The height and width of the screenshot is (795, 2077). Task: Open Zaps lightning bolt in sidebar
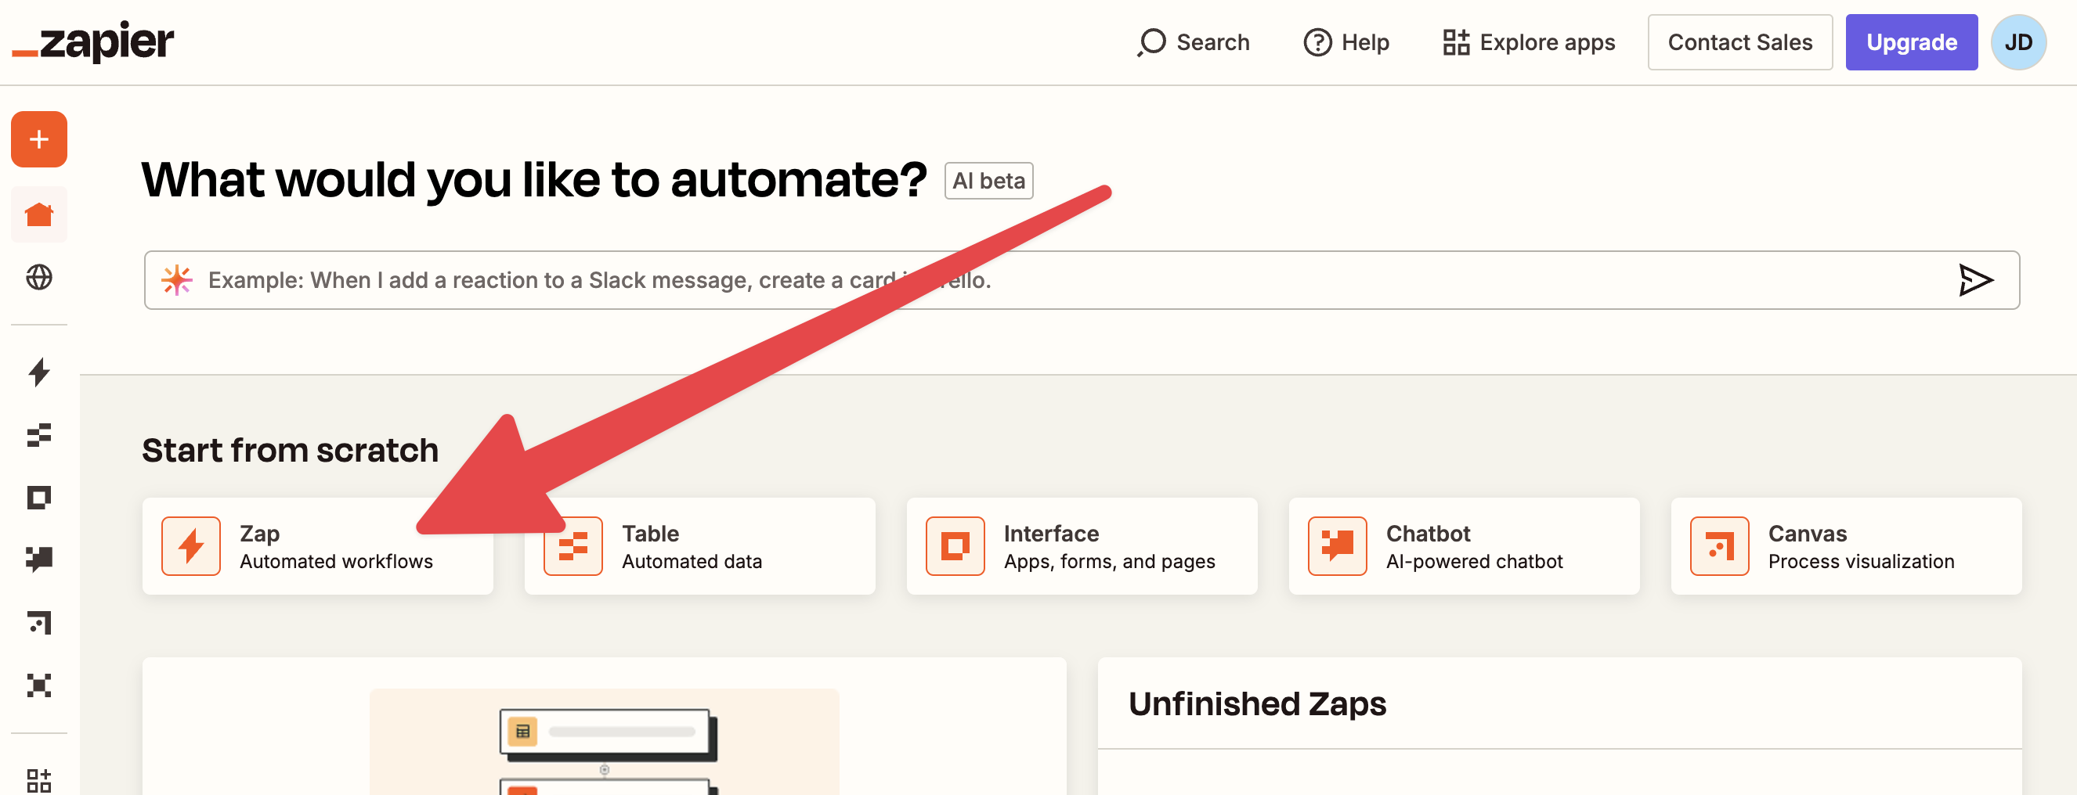38,372
